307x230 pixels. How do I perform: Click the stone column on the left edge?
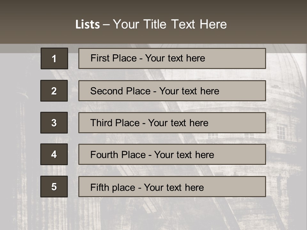tap(22, 144)
